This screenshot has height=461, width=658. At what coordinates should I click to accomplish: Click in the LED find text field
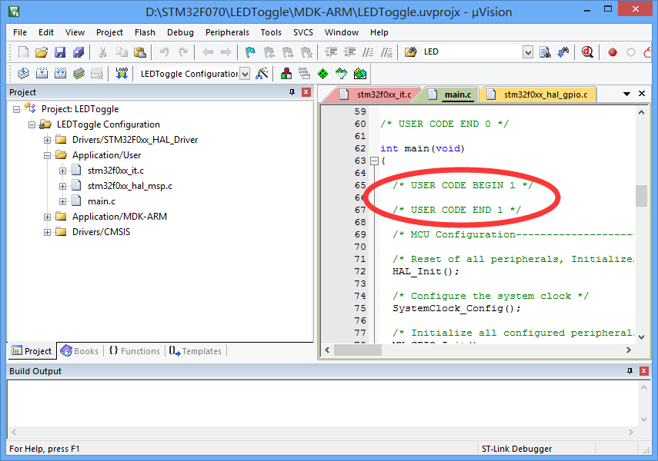(471, 52)
